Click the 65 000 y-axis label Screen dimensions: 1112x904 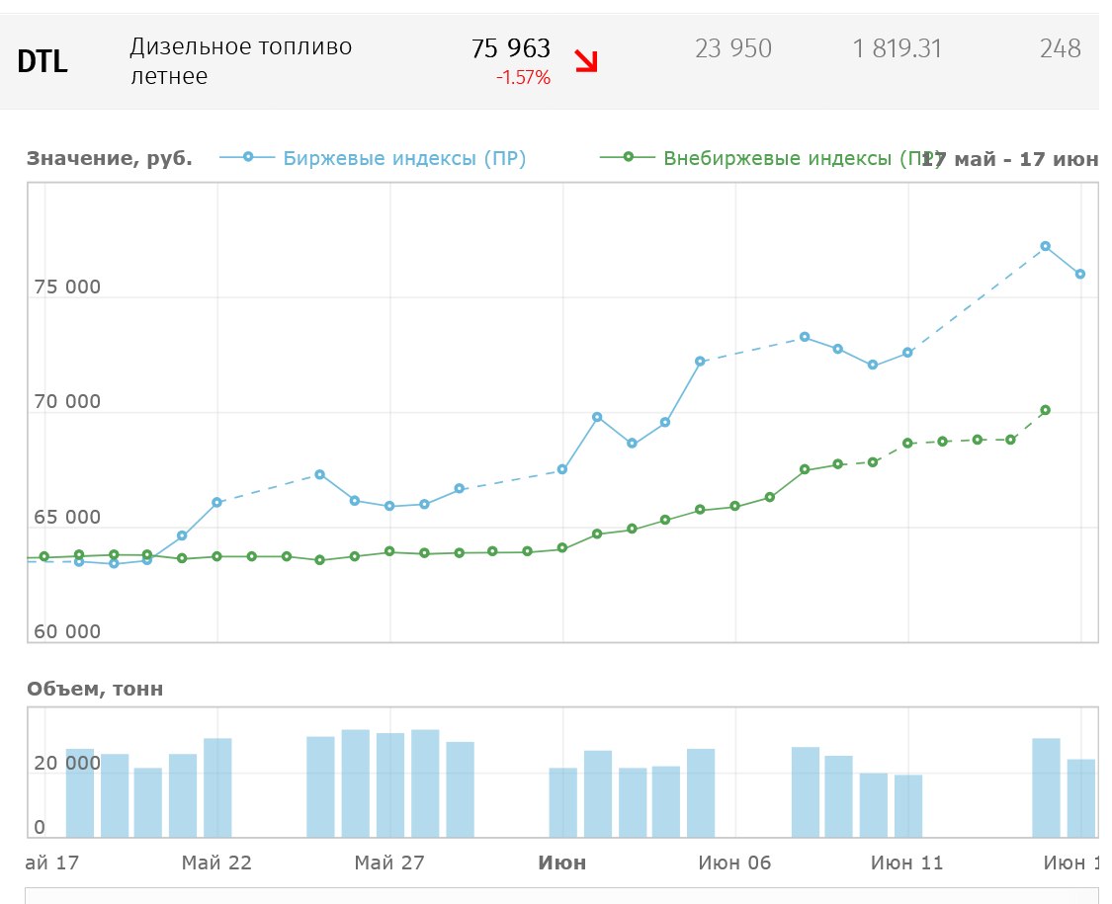(x=67, y=518)
